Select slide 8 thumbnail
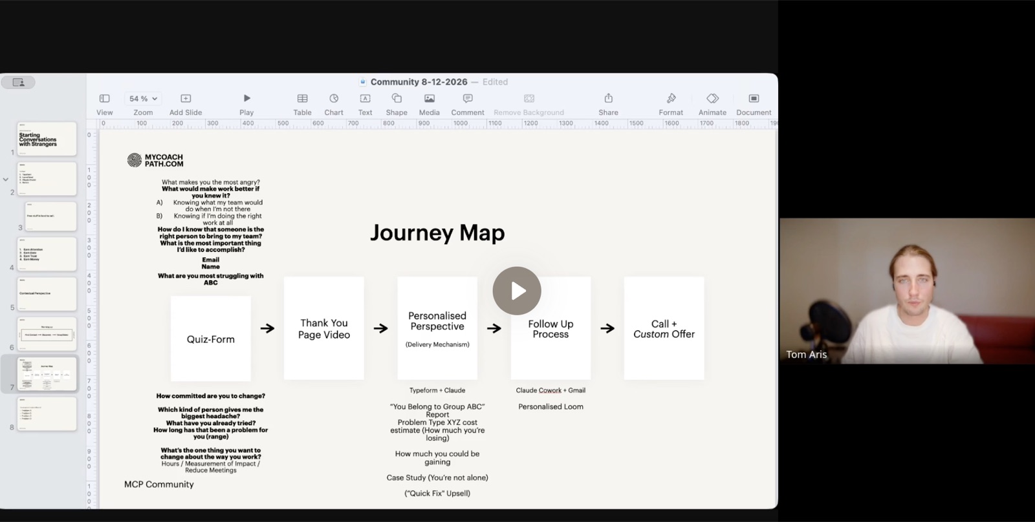The height and width of the screenshot is (522, 1035). point(47,414)
